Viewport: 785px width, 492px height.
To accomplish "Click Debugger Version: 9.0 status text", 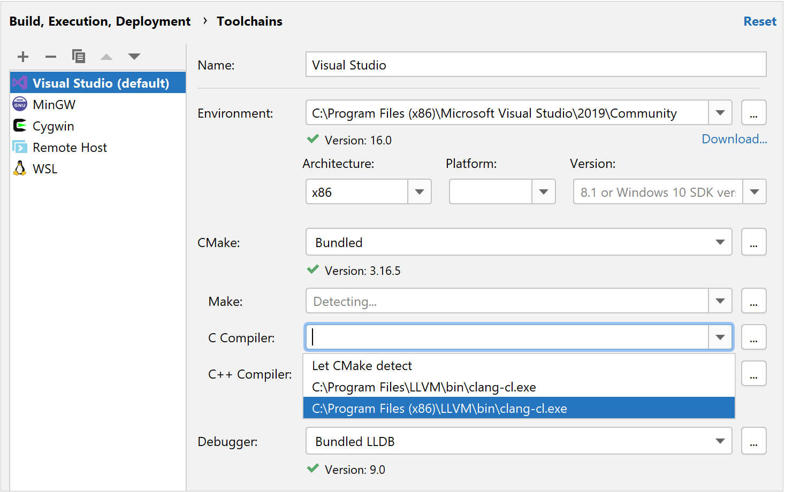I will point(355,470).
